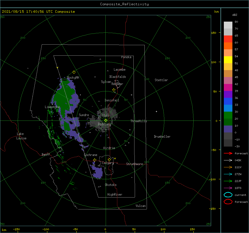The height and width of the screenshot is (233, 249).
Task: Select the white 04DK arrow legend icon
Action: pos(228,160)
